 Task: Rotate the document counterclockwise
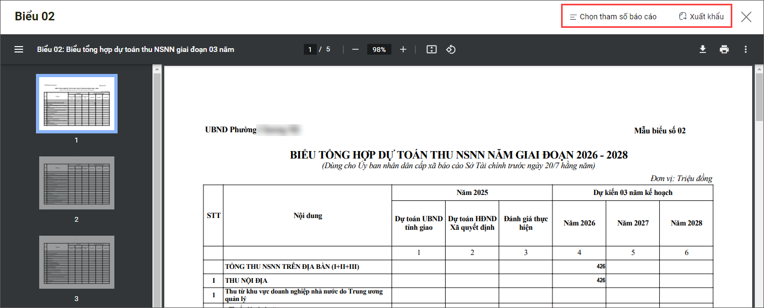click(451, 49)
